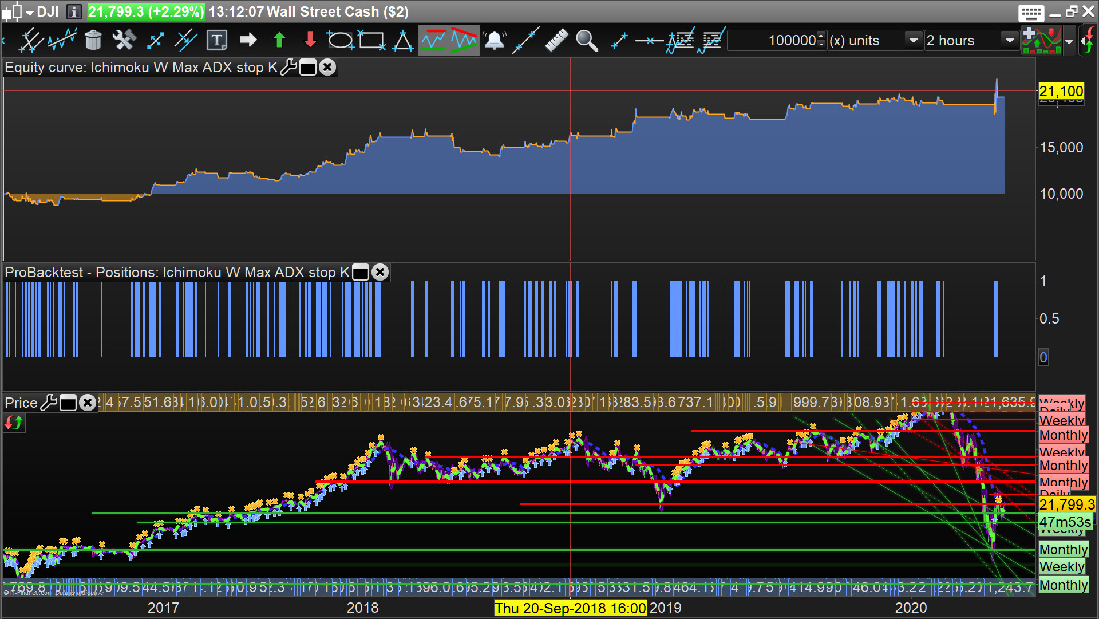
Task: Open the alert bell tool
Action: pyautogui.click(x=494, y=40)
